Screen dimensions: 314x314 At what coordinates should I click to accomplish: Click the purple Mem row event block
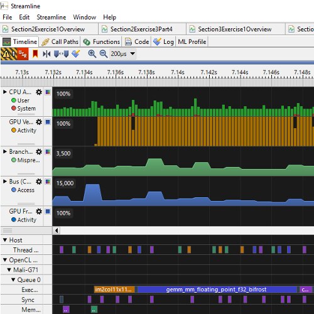(x=66, y=310)
